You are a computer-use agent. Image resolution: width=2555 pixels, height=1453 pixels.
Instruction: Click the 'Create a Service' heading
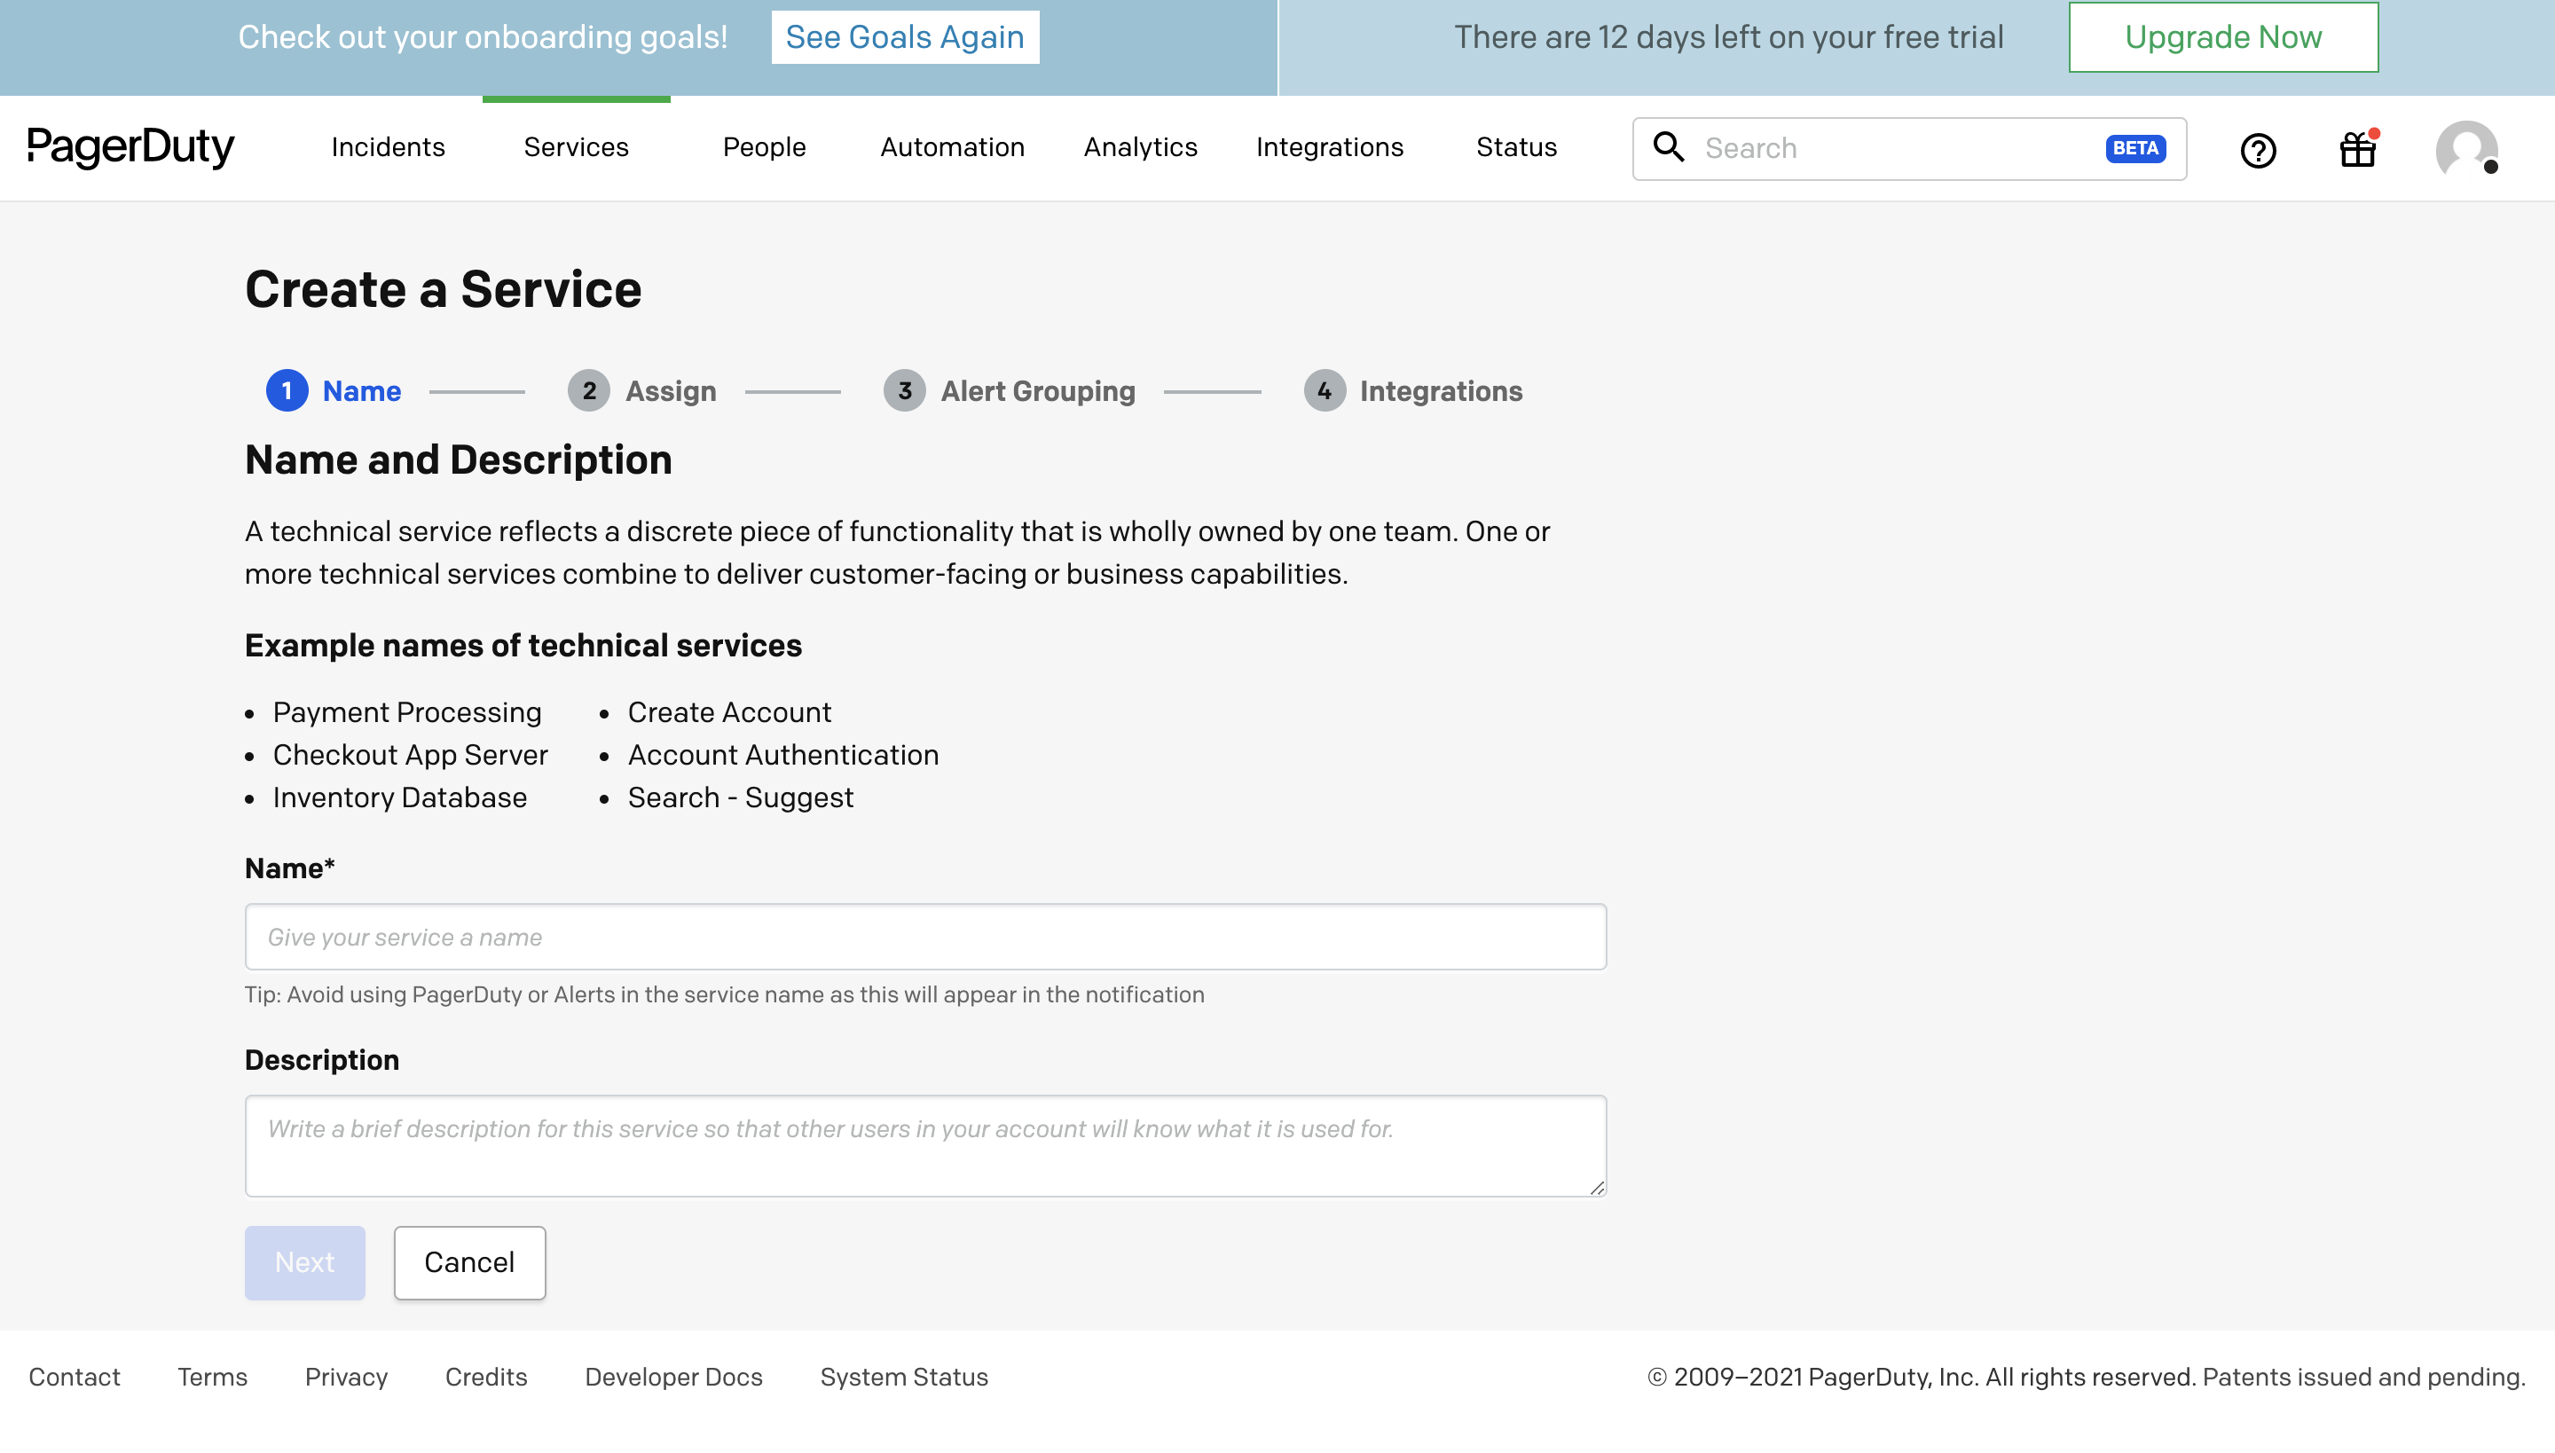[444, 289]
